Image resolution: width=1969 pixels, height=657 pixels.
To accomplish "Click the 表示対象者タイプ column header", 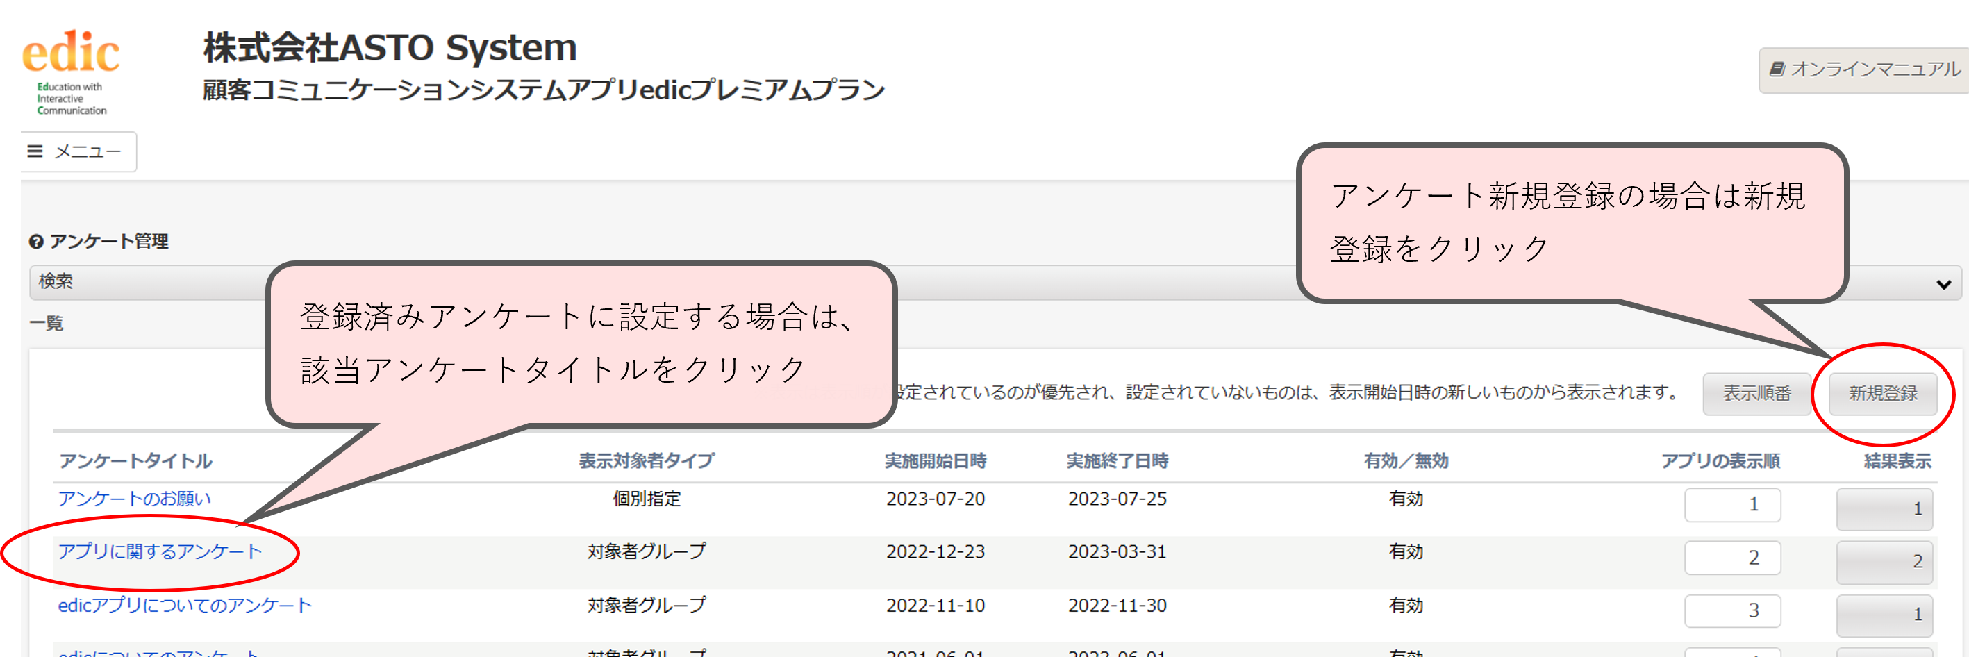I will [647, 460].
